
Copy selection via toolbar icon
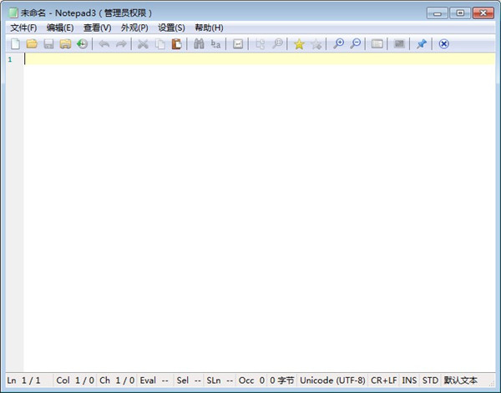click(x=159, y=43)
